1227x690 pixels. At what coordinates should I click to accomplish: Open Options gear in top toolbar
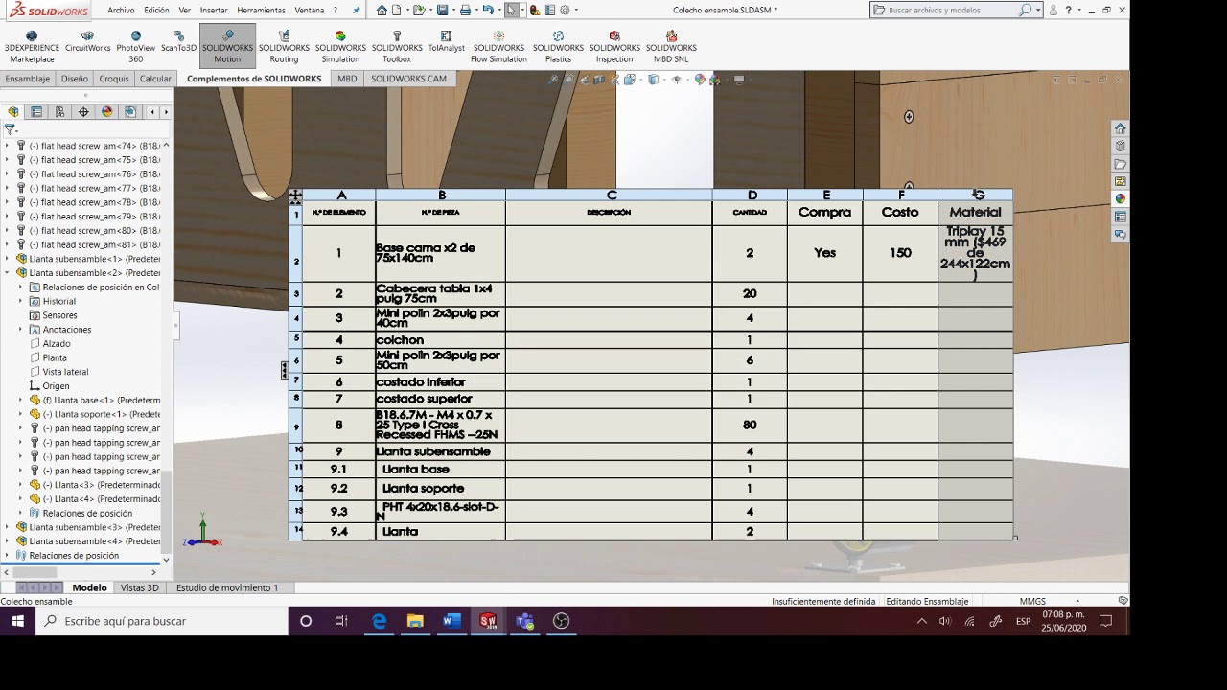pos(565,10)
